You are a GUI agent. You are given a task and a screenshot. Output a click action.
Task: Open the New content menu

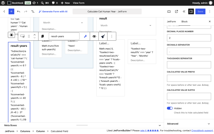65,3
